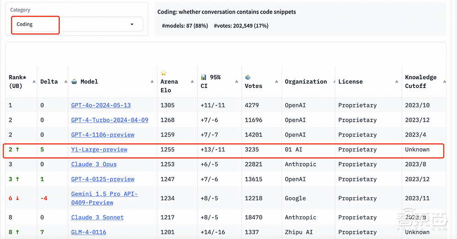This screenshot has width=457, height=239.
Task: Open the GPT-4o-2024-05-13 model link
Action: 101,105
